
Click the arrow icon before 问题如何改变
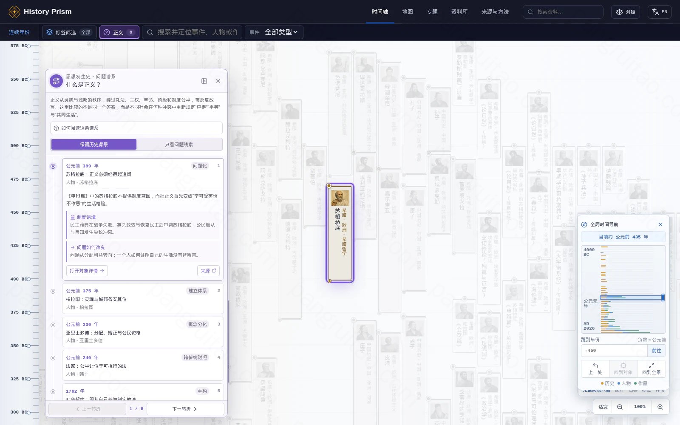(x=73, y=247)
